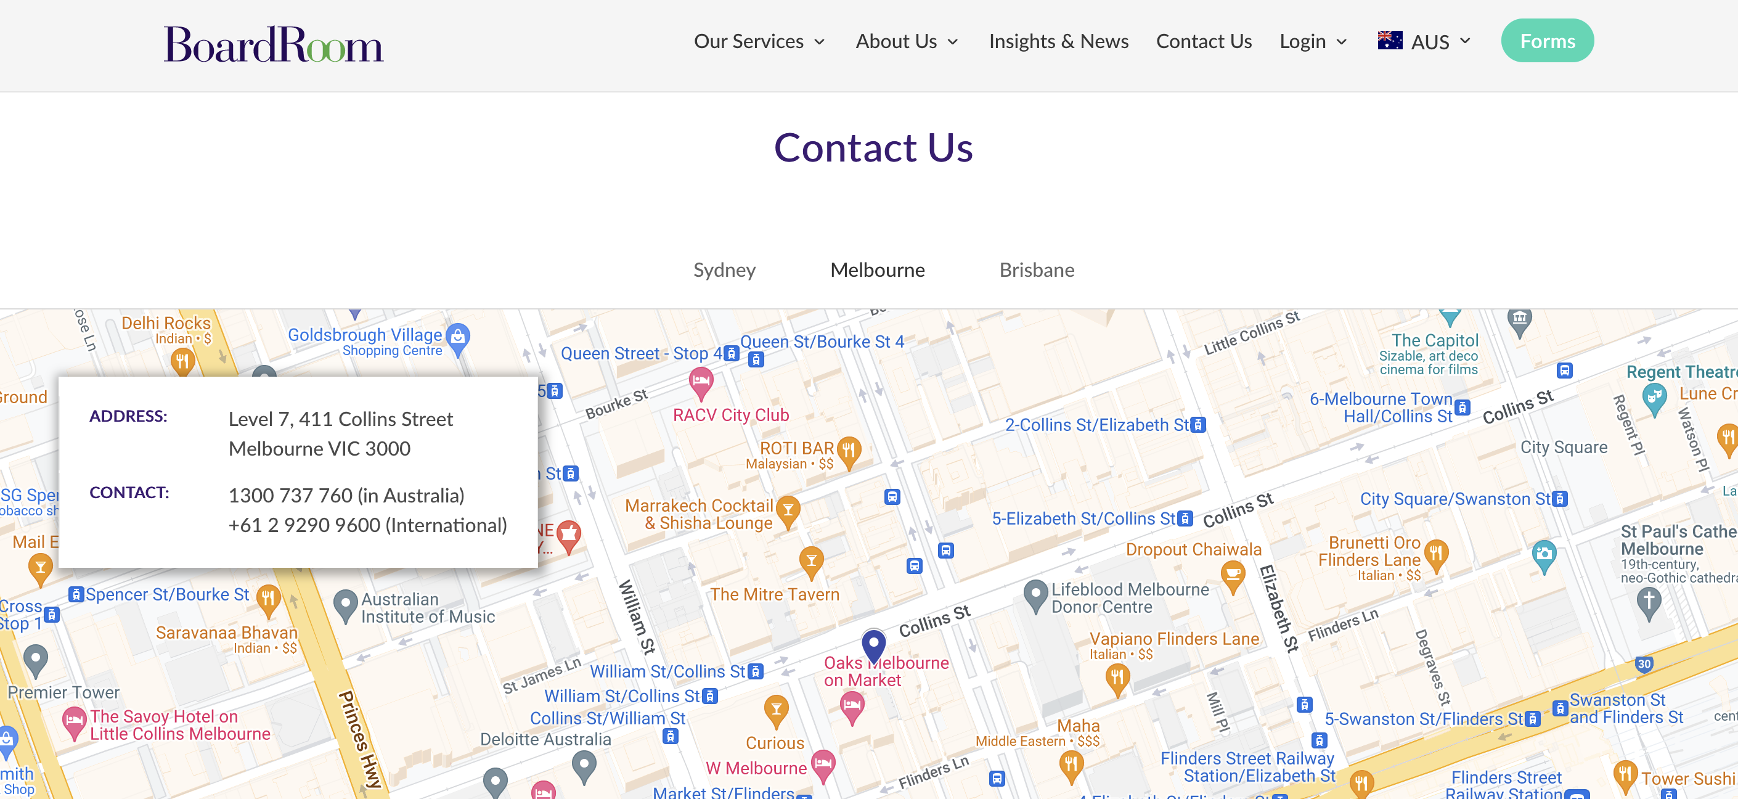Click the RACV City Club hotel pin

pos(701,384)
